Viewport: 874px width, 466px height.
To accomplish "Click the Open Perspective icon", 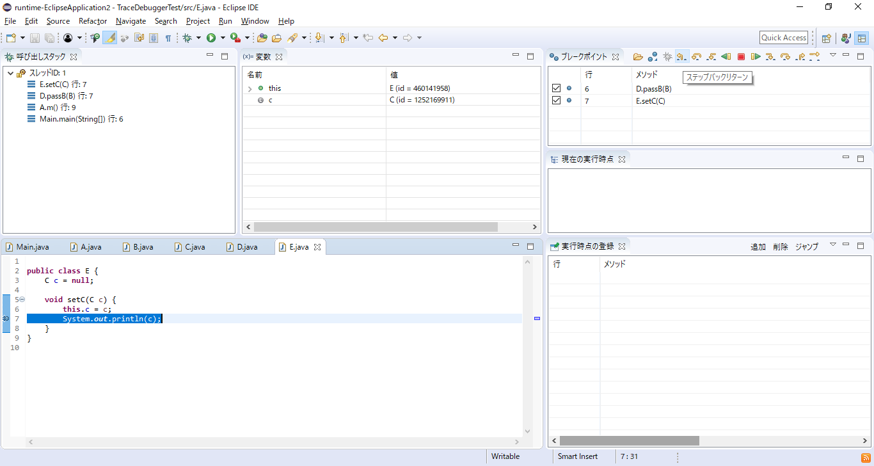I will click(826, 38).
